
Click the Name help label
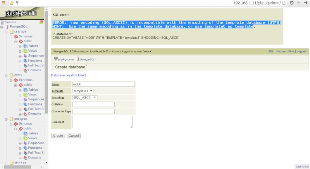55,84
